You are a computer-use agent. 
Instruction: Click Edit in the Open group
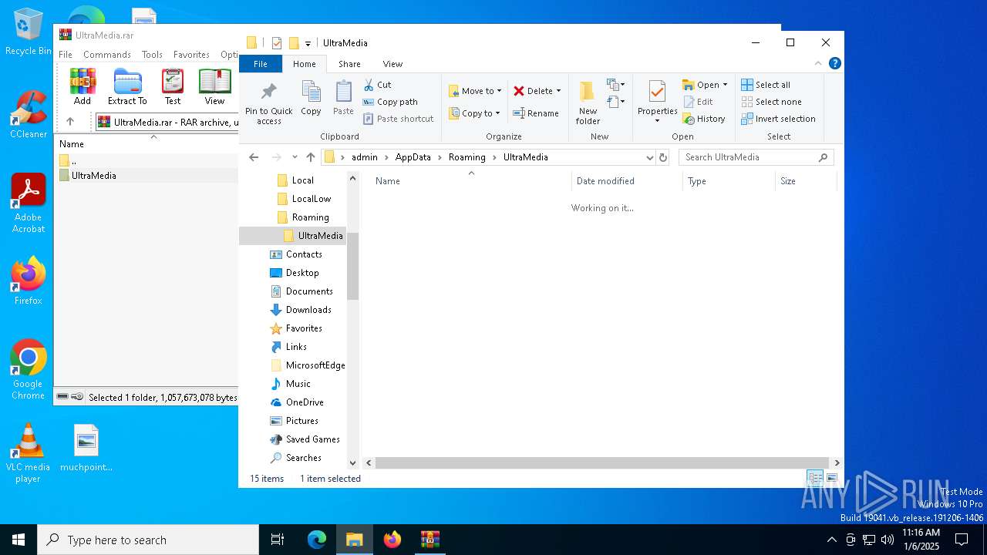(698, 102)
